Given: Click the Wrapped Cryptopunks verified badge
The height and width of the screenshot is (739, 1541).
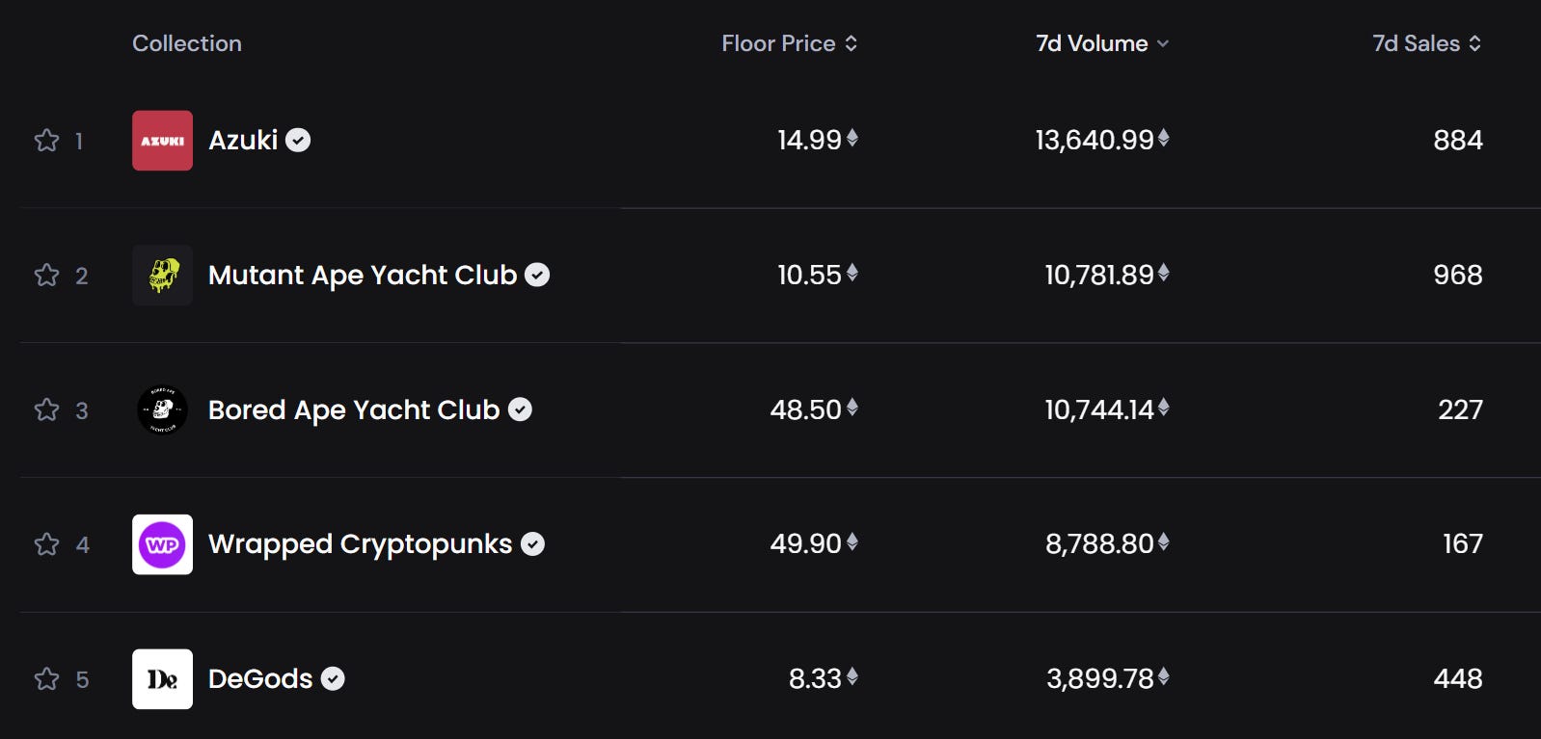Looking at the screenshot, I should 532,544.
